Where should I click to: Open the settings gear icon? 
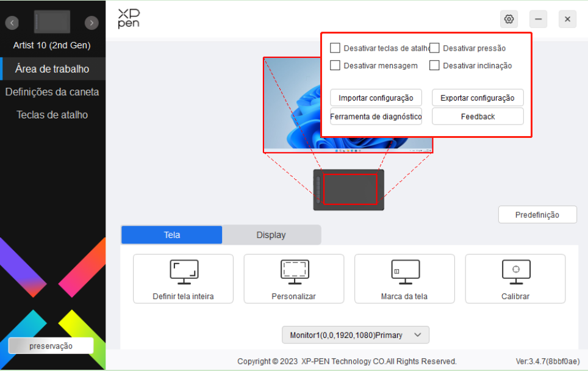[x=509, y=19]
